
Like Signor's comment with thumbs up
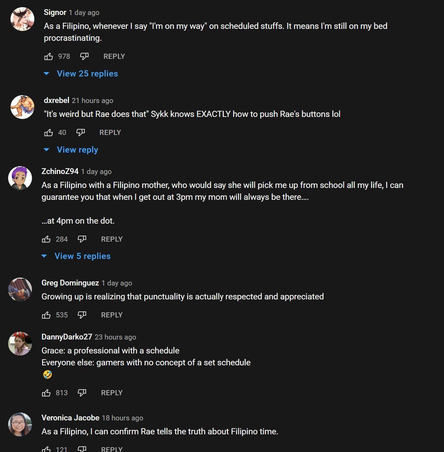[49, 56]
